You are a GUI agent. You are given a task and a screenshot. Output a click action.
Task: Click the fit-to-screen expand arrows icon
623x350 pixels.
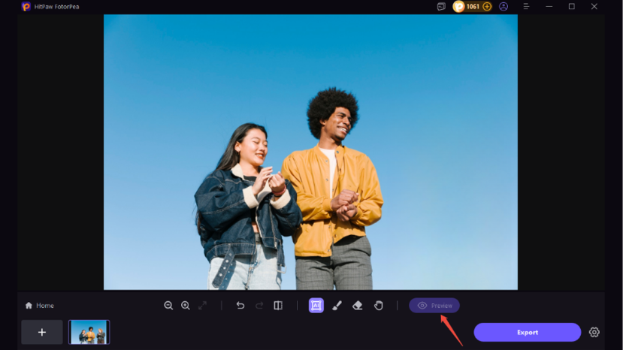pyautogui.click(x=203, y=306)
